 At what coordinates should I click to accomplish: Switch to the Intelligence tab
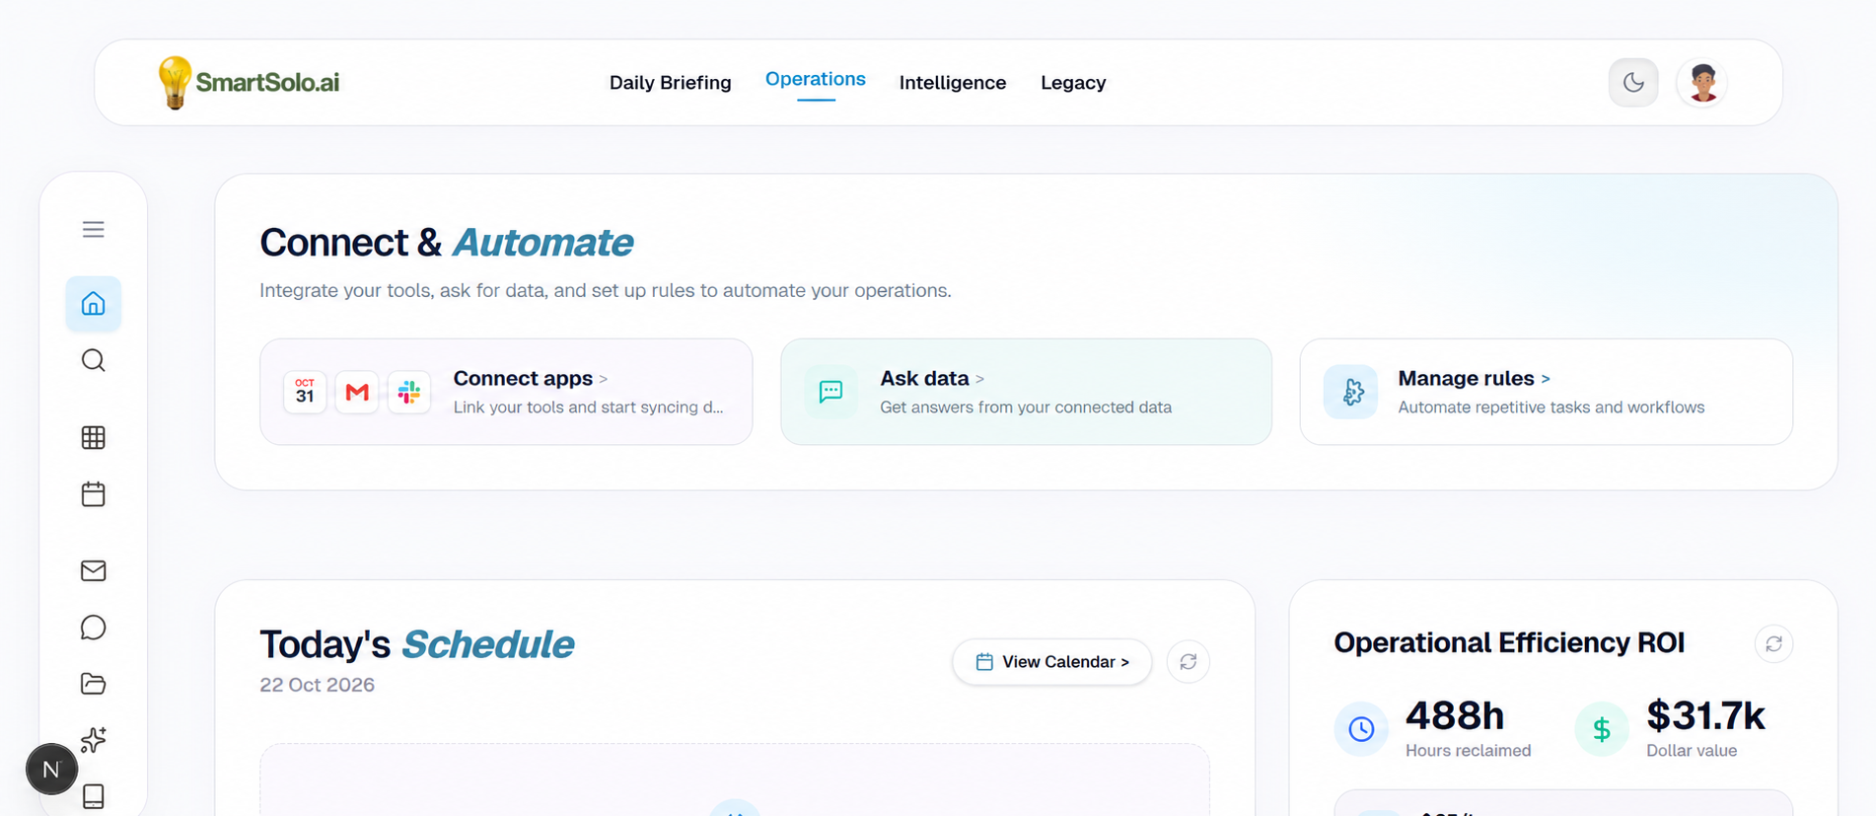click(x=953, y=83)
